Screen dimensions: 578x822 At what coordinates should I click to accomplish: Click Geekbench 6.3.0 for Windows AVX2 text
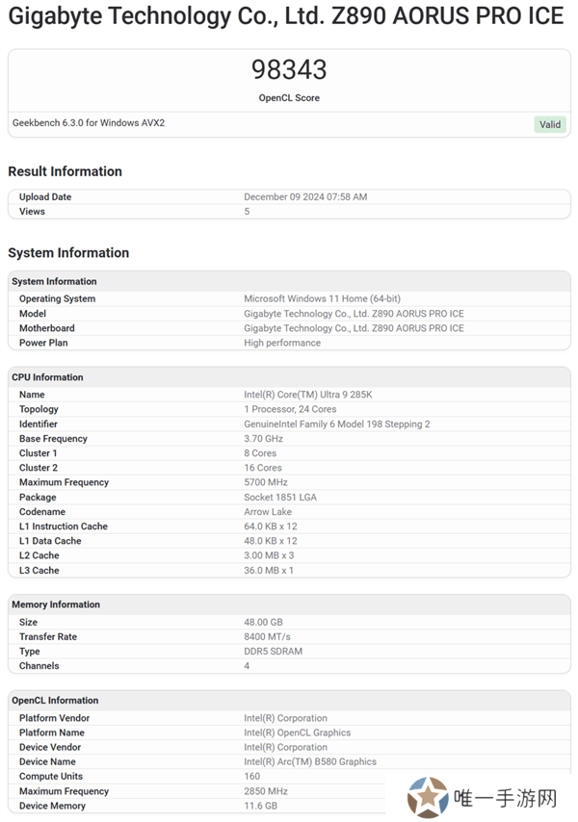click(x=89, y=122)
